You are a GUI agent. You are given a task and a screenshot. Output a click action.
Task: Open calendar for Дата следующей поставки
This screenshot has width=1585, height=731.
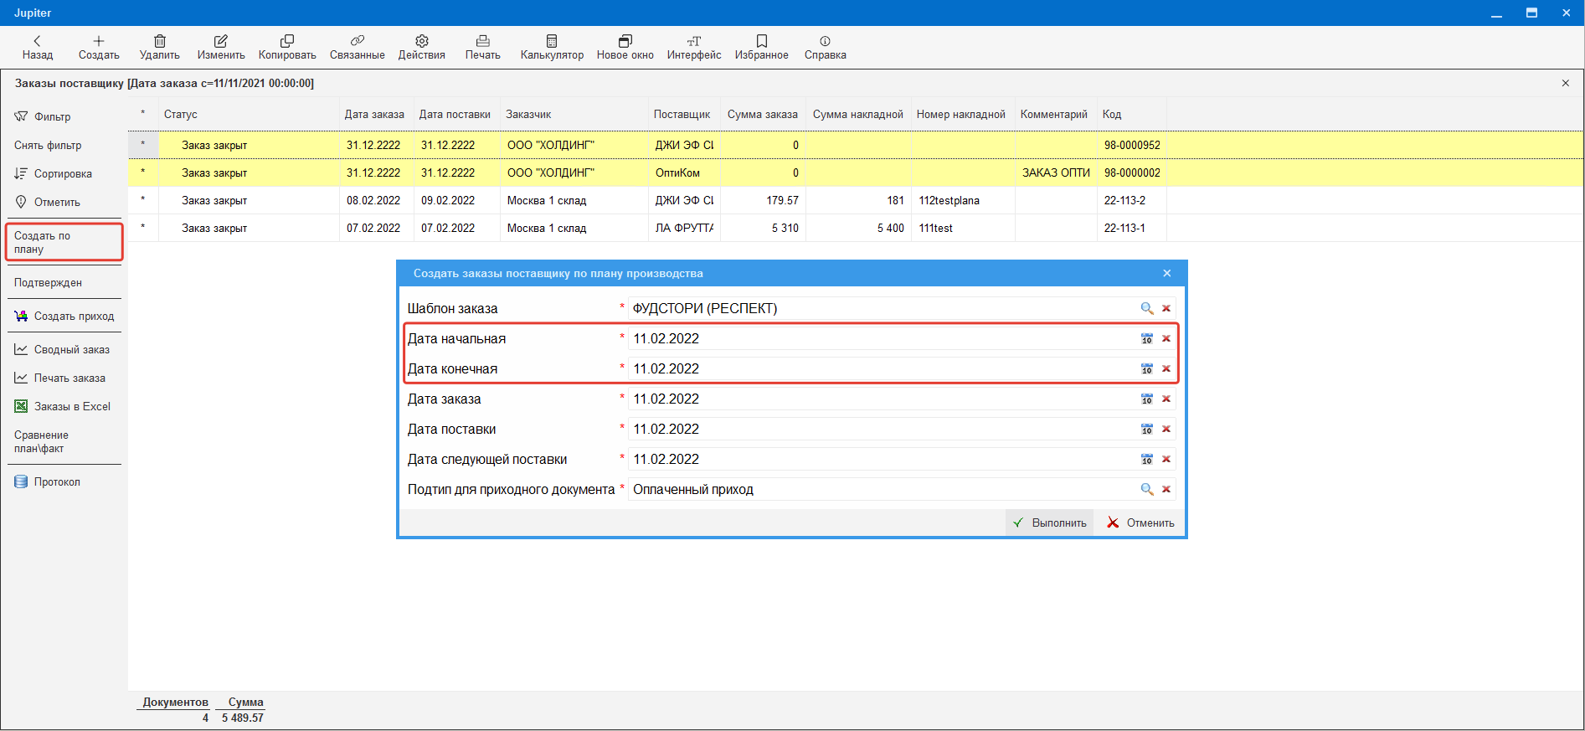(1147, 459)
